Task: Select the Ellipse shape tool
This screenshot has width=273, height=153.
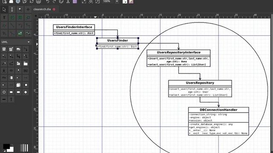Action: pyautogui.click(x=20, y=17)
